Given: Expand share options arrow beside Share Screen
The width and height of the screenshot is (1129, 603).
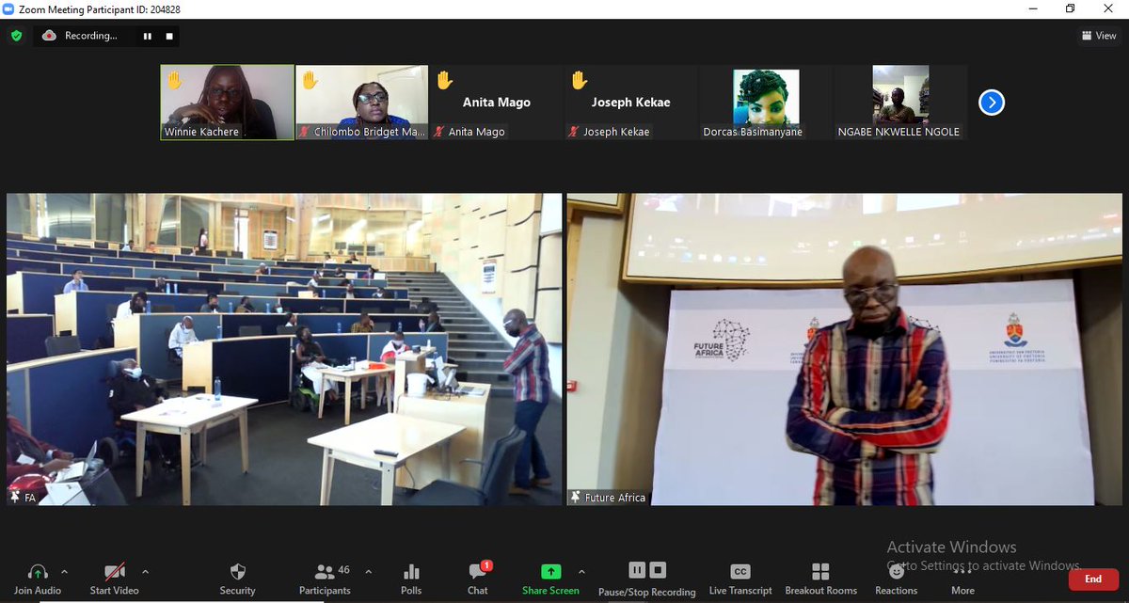Looking at the screenshot, I should 580,571.
